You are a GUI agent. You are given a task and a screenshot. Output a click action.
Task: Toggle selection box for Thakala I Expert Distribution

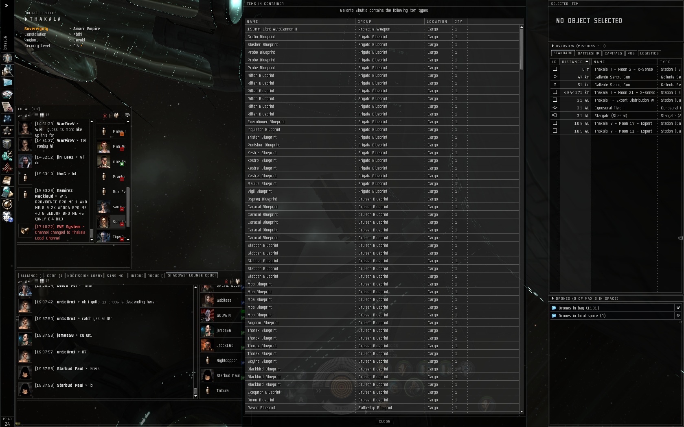point(555,100)
